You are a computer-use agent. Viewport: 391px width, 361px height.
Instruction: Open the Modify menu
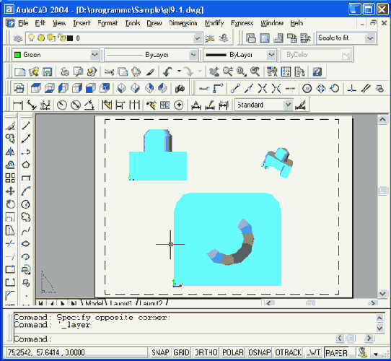pyautogui.click(x=214, y=23)
